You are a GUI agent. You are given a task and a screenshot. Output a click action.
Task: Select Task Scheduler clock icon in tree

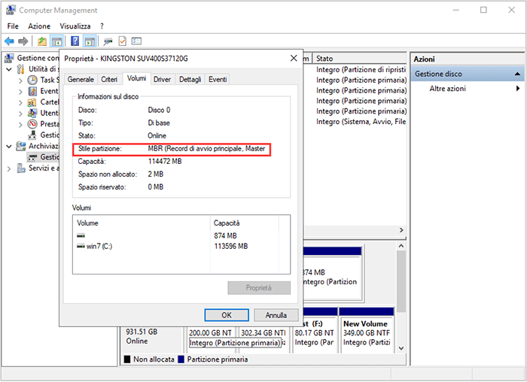32,80
